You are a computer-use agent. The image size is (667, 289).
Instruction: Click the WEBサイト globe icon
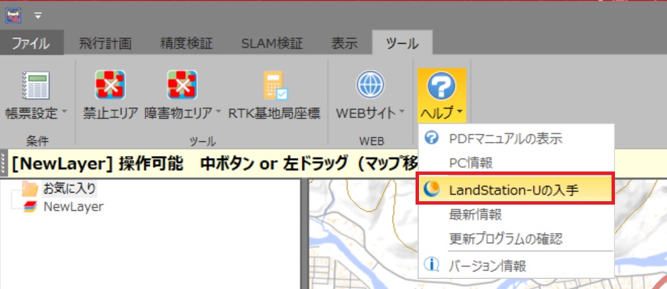click(x=370, y=86)
